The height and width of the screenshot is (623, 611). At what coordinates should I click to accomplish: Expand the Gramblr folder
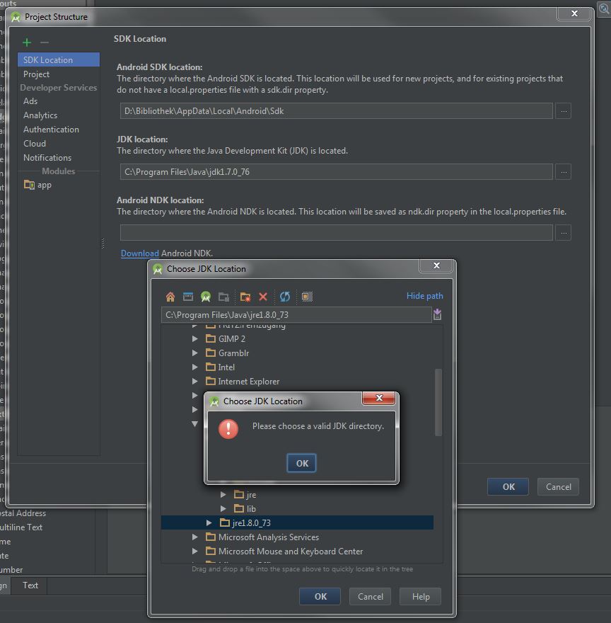coord(195,353)
